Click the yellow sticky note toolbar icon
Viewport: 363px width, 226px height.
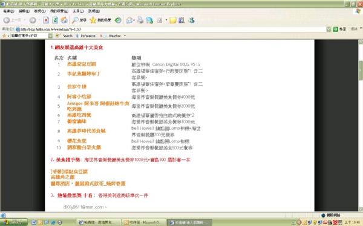click(x=172, y=20)
